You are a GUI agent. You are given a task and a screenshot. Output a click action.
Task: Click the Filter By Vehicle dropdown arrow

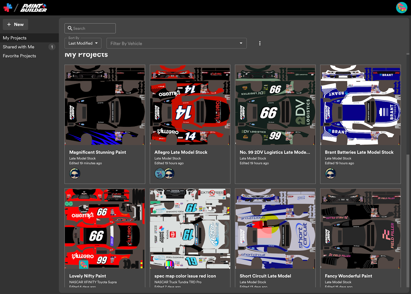coord(241,43)
